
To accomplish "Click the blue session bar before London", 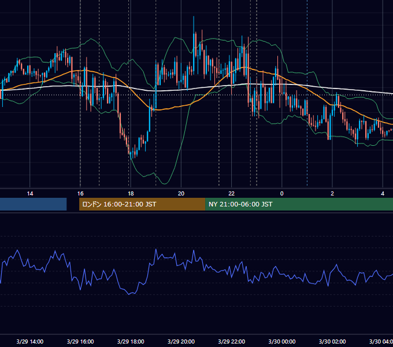I will [33, 204].
